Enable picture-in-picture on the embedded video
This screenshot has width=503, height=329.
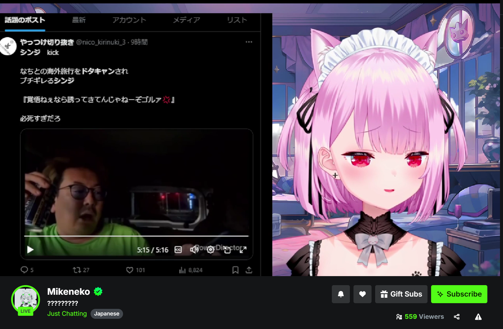coord(227,249)
